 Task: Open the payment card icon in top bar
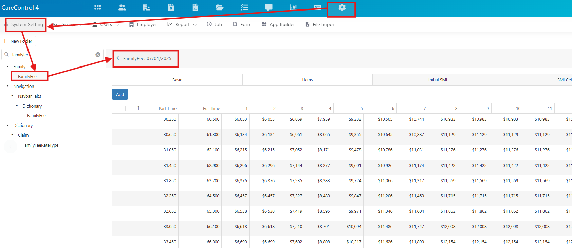[x=318, y=7]
